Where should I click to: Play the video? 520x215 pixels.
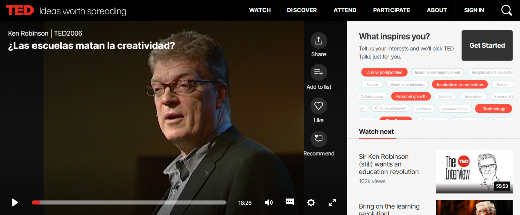coord(15,202)
